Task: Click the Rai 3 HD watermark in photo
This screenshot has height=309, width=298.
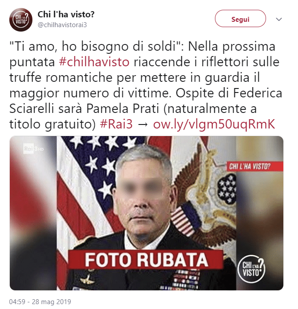Action: coord(33,148)
